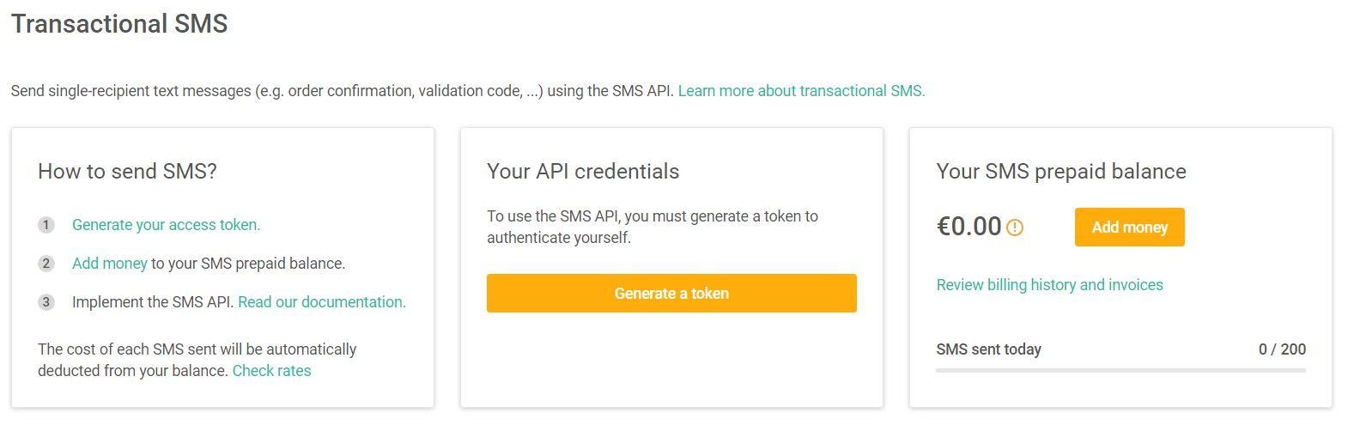
Task: Click the step 3 number badge
Action: coord(46,302)
